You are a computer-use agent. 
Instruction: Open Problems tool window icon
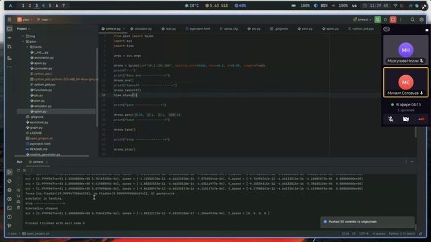point(9,216)
